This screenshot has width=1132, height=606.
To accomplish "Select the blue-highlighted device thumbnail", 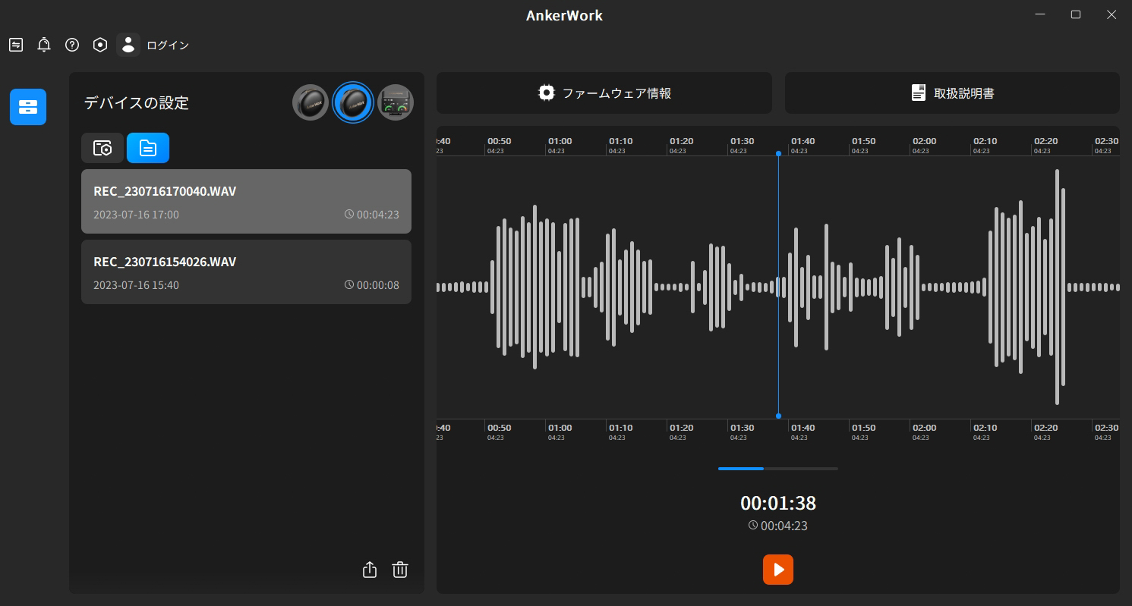I will click(x=353, y=102).
